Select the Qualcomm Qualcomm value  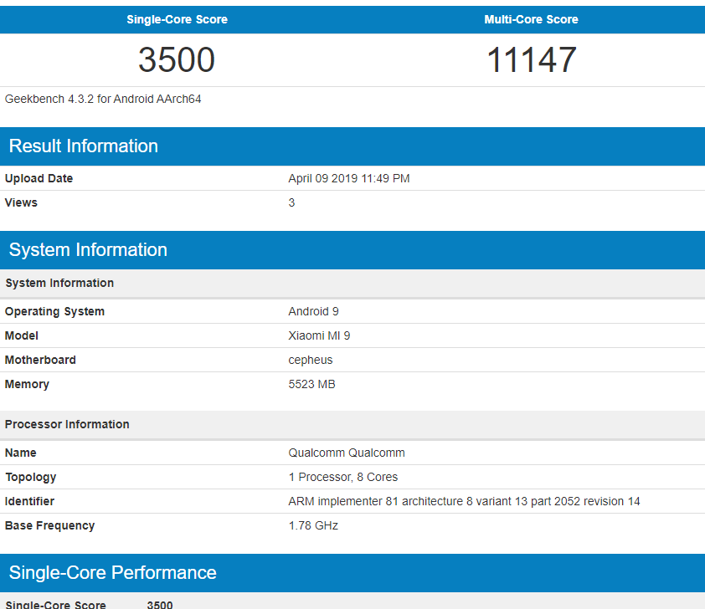(x=347, y=453)
